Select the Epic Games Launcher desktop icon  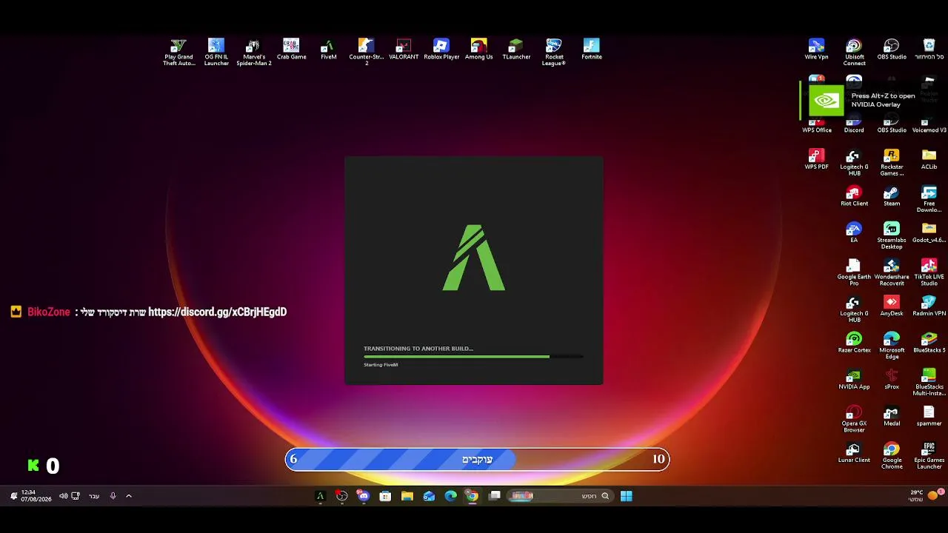(929, 455)
